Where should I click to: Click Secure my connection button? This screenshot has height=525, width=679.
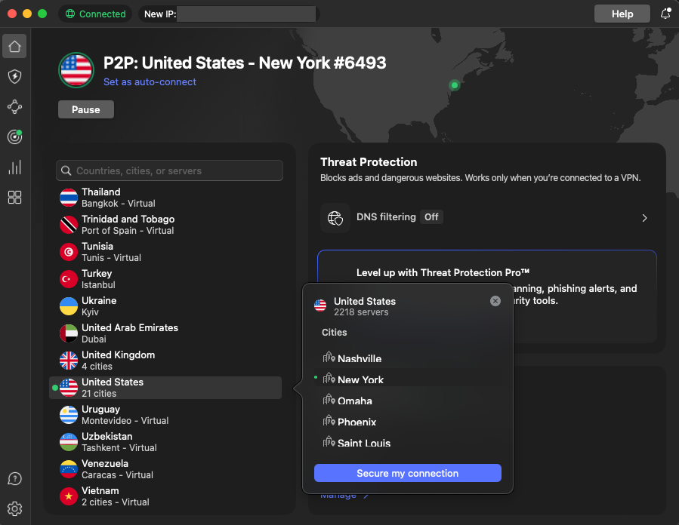pyautogui.click(x=408, y=473)
